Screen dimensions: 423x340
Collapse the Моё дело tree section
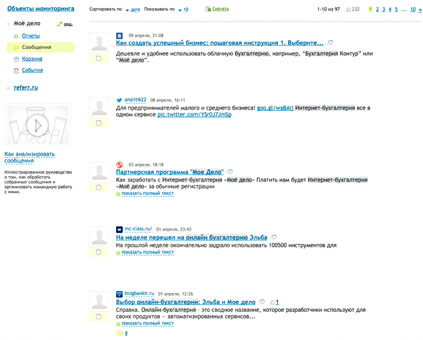click(9, 24)
